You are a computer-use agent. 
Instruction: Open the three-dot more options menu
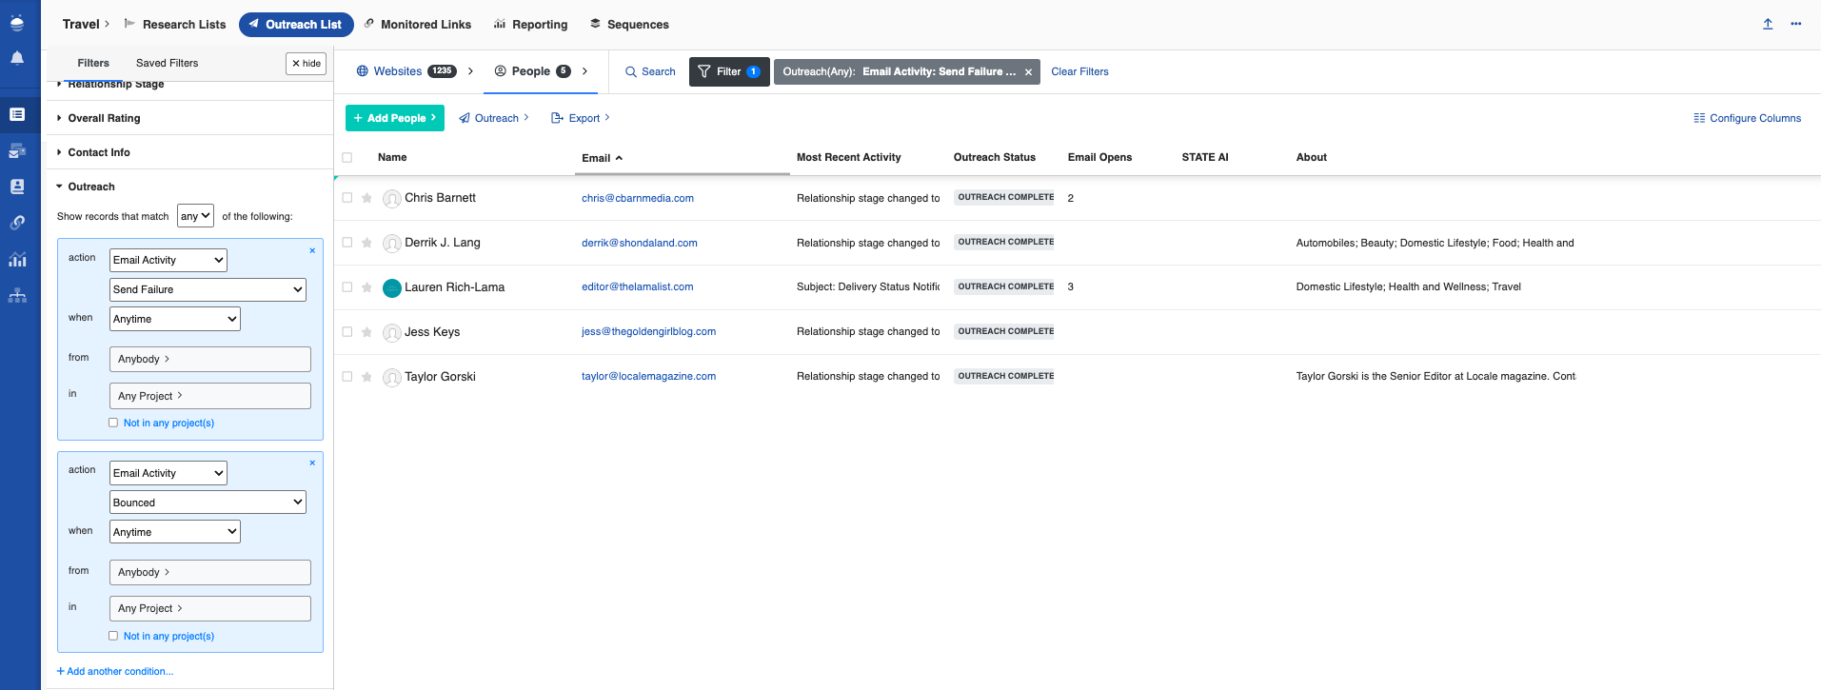pyautogui.click(x=1796, y=24)
